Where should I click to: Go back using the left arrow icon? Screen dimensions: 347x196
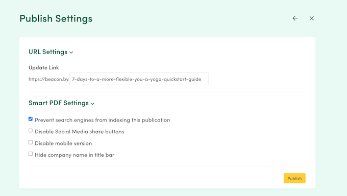click(295, 18)
